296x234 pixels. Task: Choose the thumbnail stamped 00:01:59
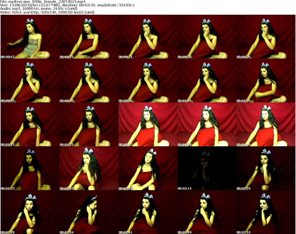[89, 168]
